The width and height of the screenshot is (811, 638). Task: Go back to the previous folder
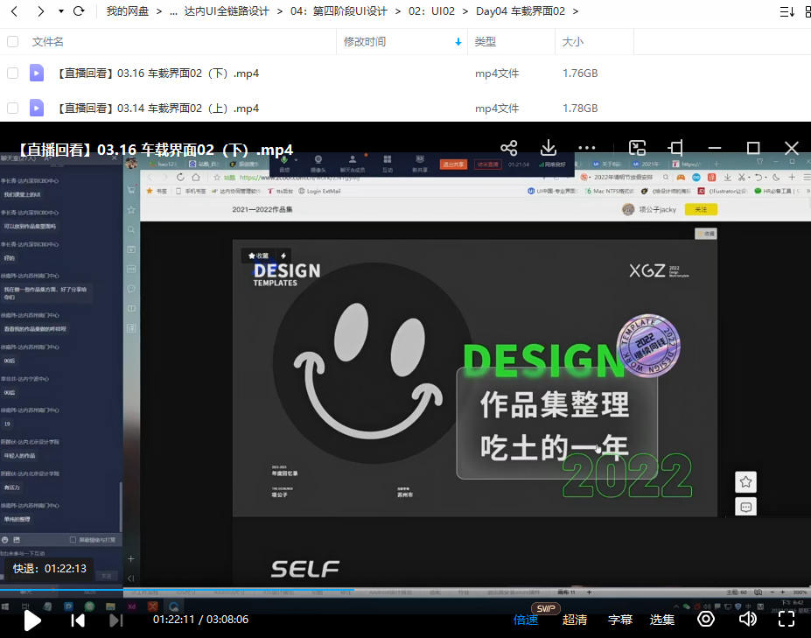(x=13, y=11)
